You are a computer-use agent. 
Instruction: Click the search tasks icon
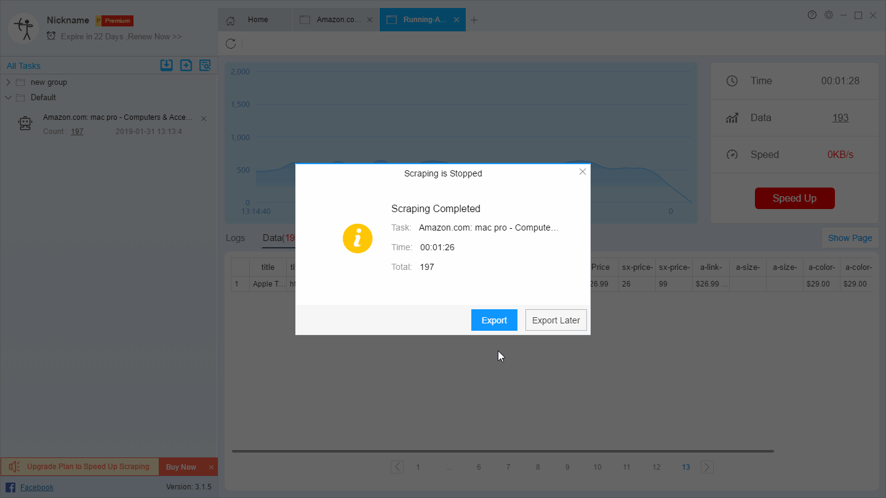point(205,65)
